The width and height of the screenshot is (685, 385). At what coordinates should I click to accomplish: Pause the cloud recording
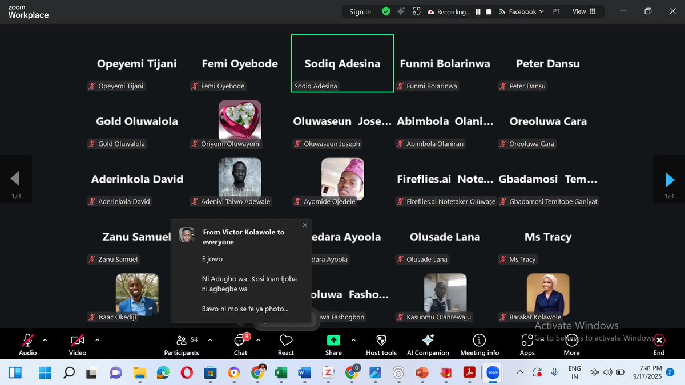[x=478, y=11]
